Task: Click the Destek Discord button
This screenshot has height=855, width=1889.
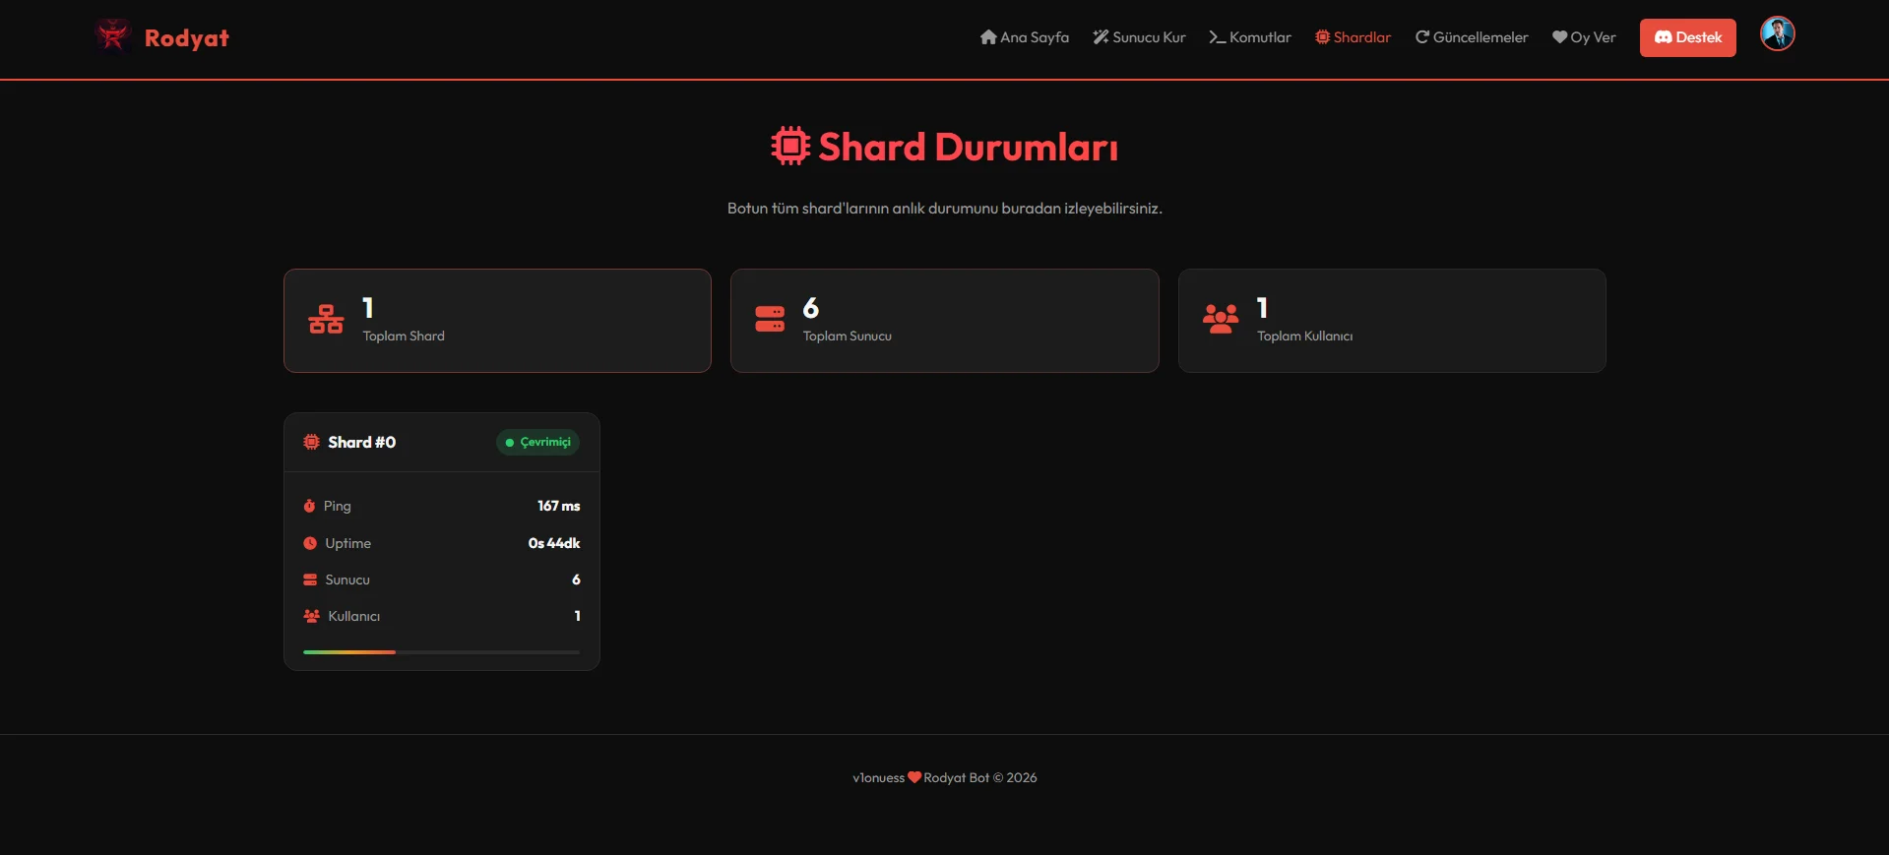Action: pos(1687,37)
